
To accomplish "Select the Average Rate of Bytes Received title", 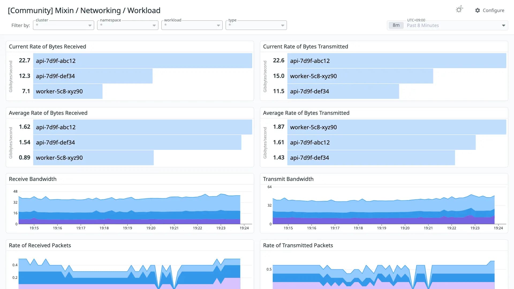I will 48,113.
